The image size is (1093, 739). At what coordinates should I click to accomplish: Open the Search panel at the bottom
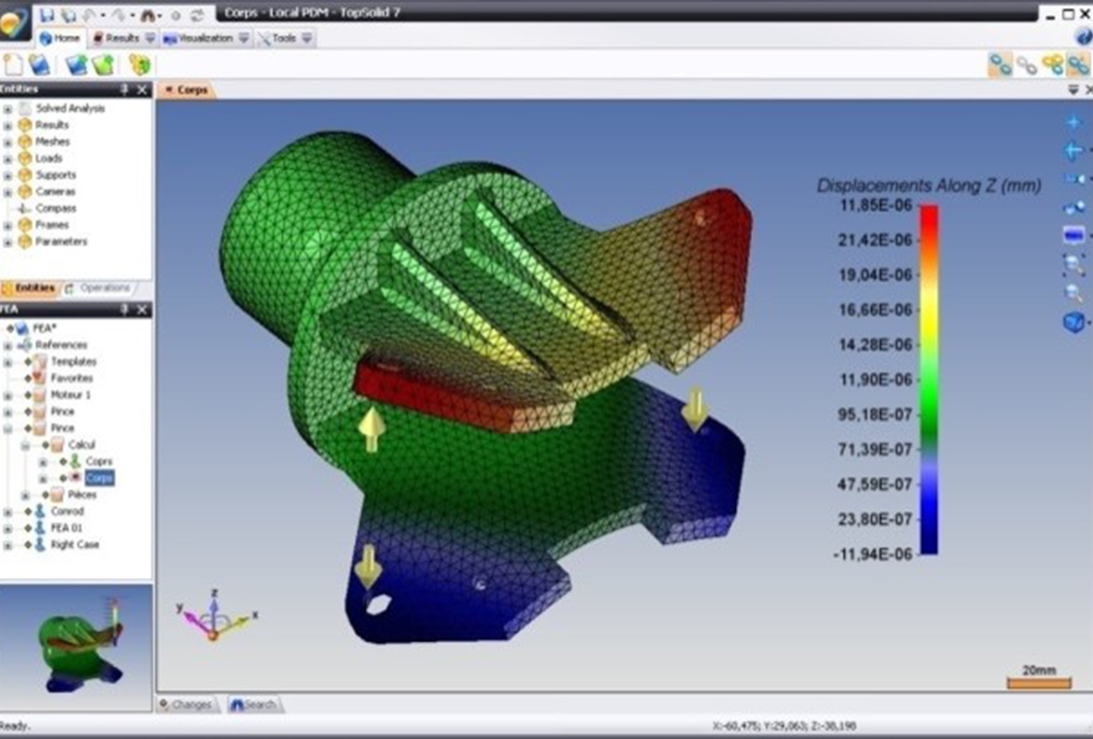(254, 704)
